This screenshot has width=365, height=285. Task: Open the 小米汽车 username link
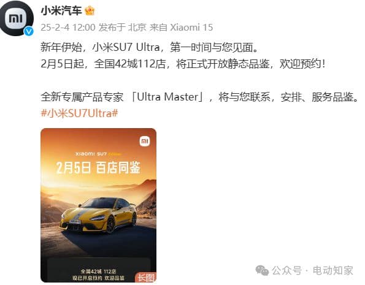[x=61, y=10]
